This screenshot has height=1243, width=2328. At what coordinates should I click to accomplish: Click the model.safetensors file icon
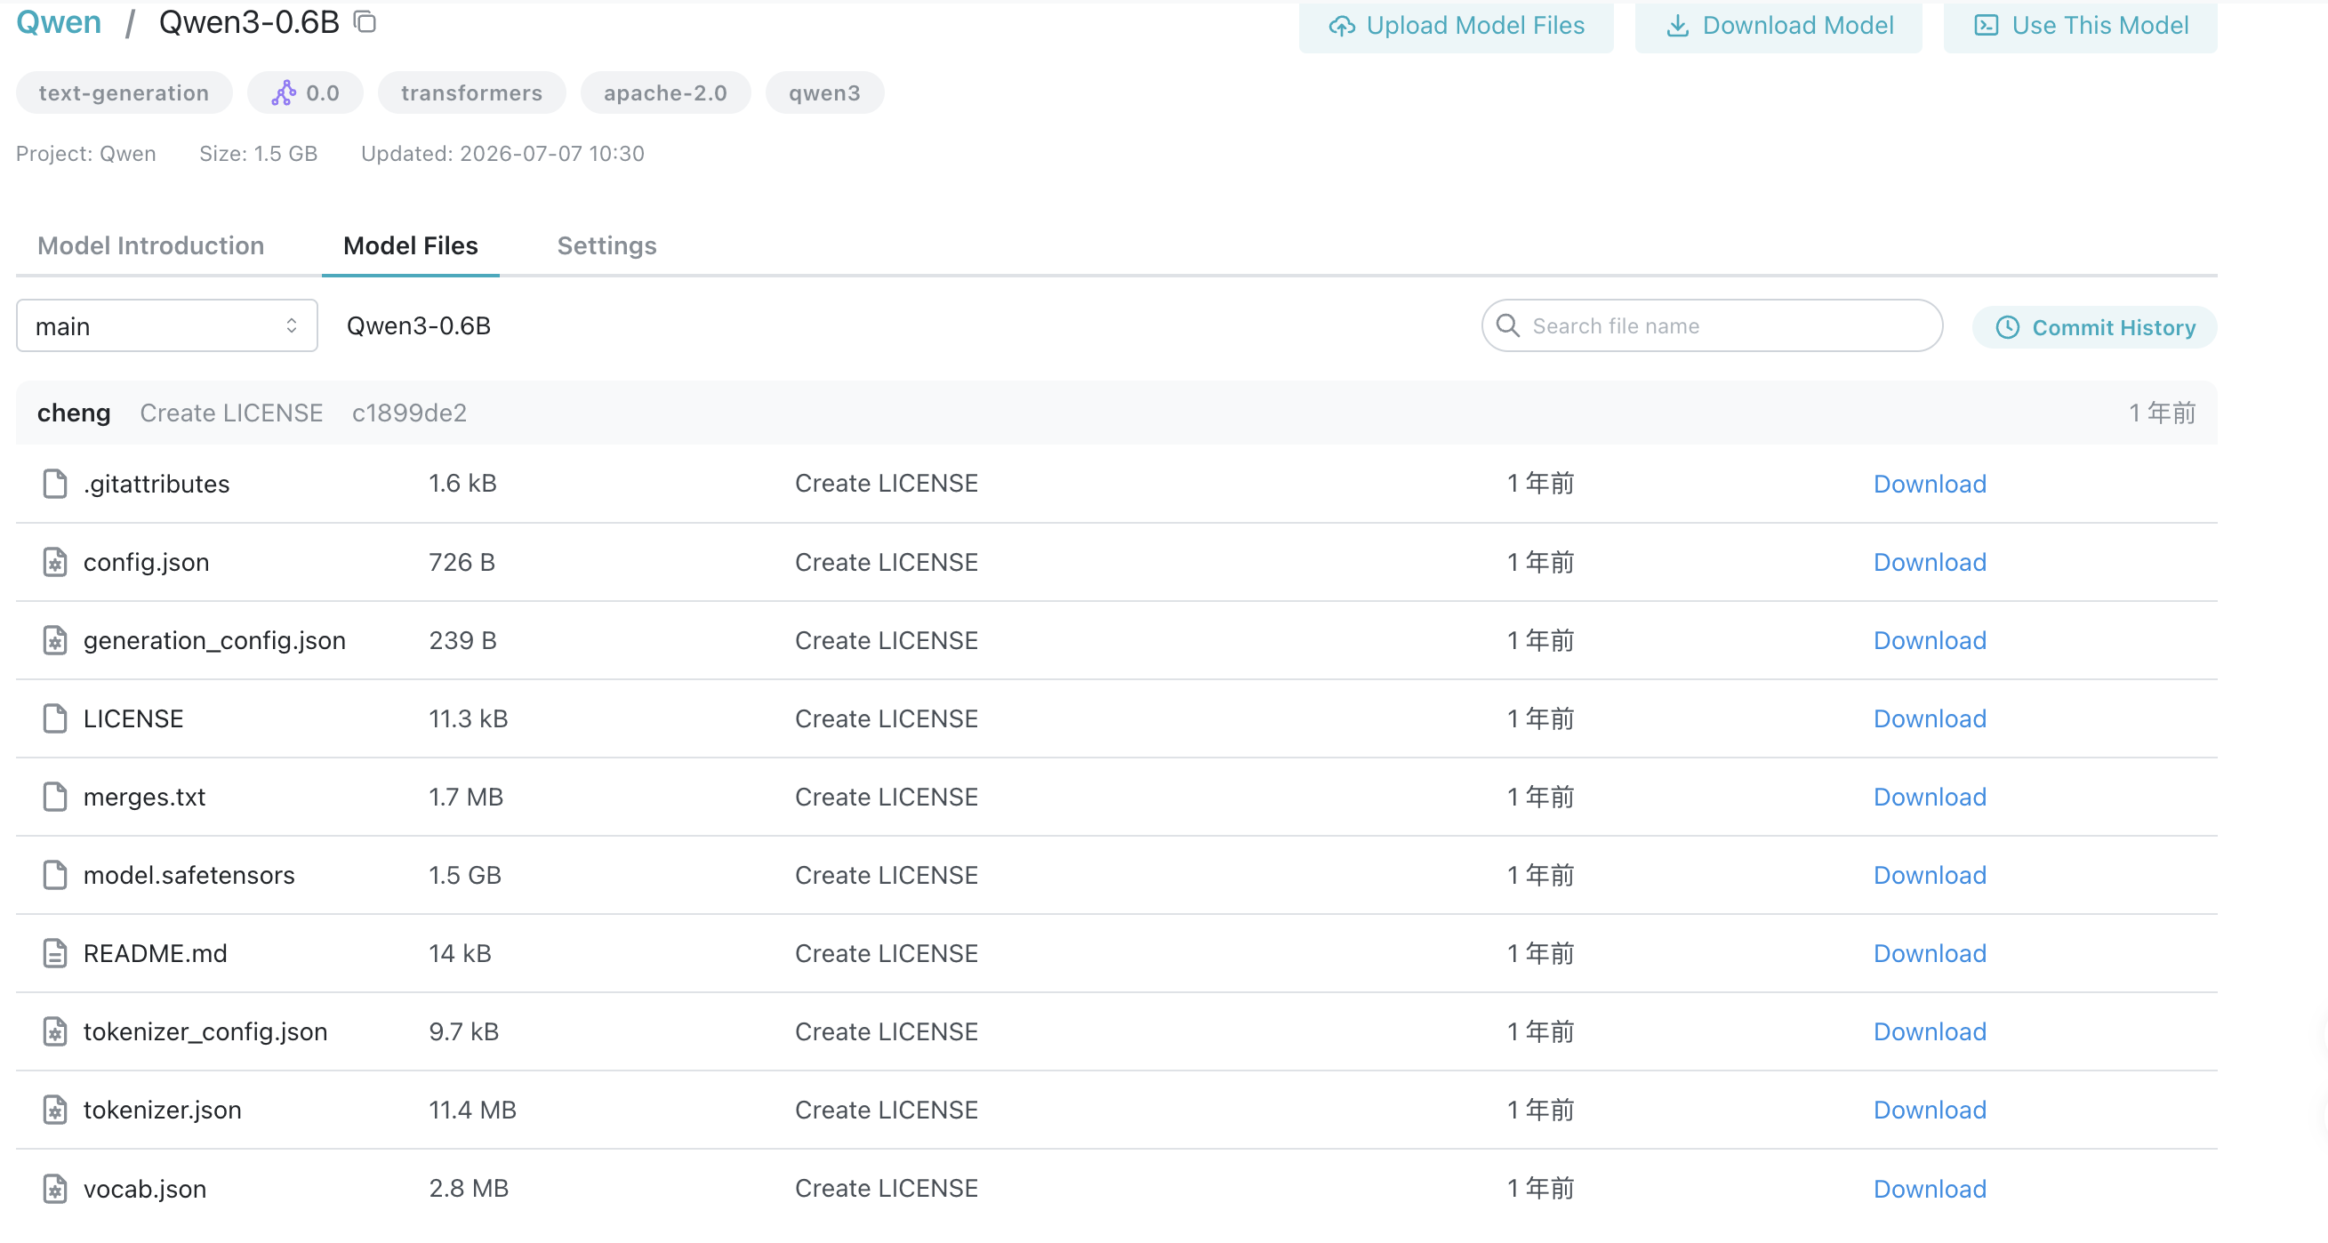coord(55,875)
